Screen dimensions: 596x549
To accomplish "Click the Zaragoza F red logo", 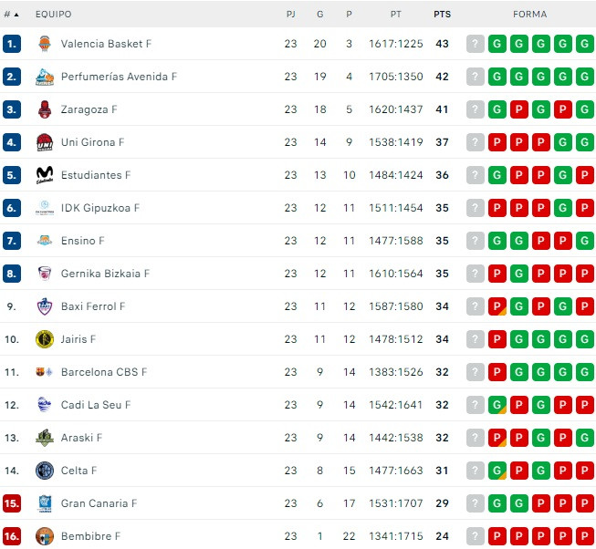I will [x=45, y=109].
